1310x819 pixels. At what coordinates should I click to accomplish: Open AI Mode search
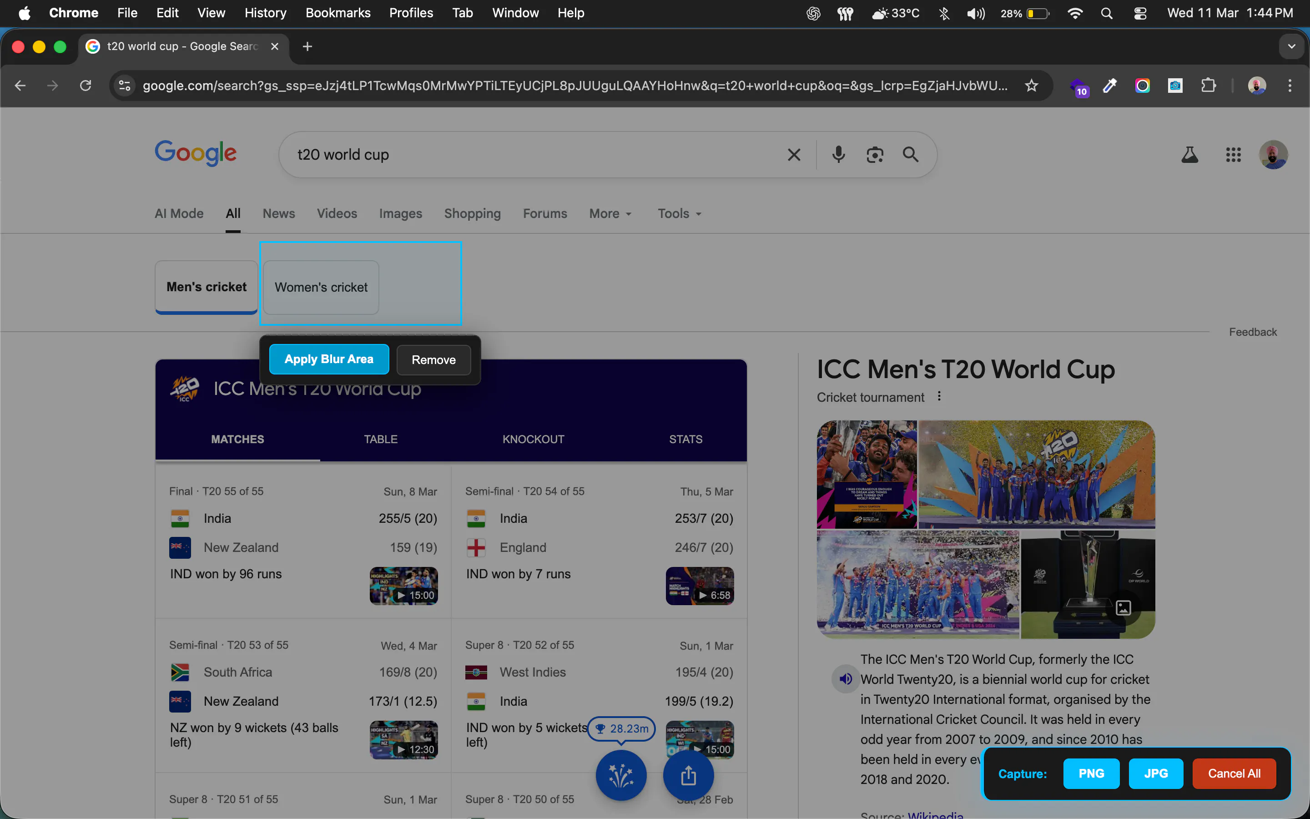click(x=179, y=214)
